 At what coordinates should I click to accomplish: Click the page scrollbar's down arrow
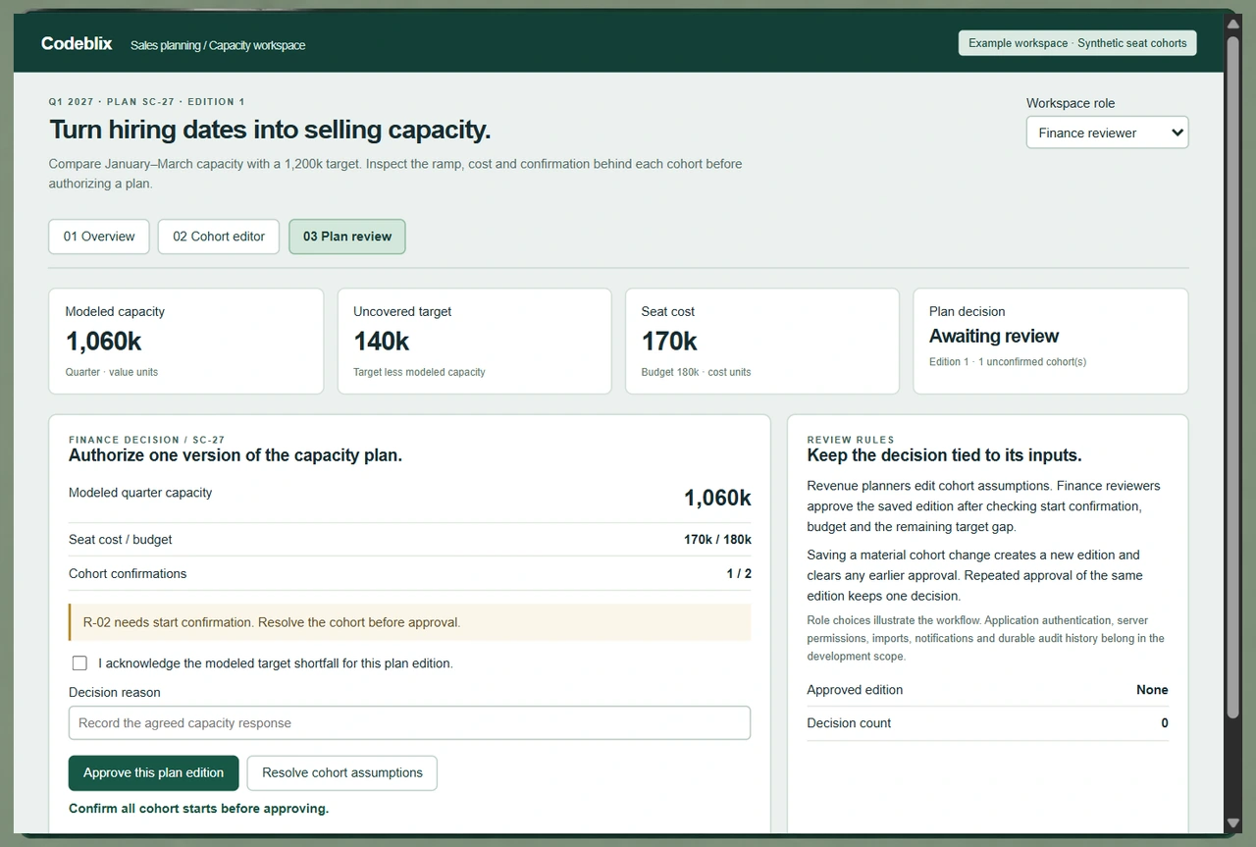coord(1232,822)
